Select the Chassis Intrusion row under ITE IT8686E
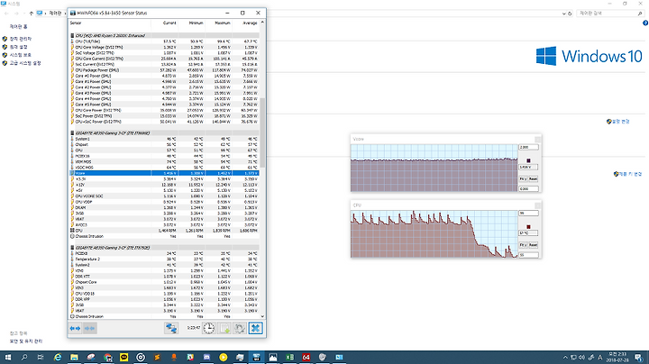Screen dimensions: 649x364 [164, 236]
